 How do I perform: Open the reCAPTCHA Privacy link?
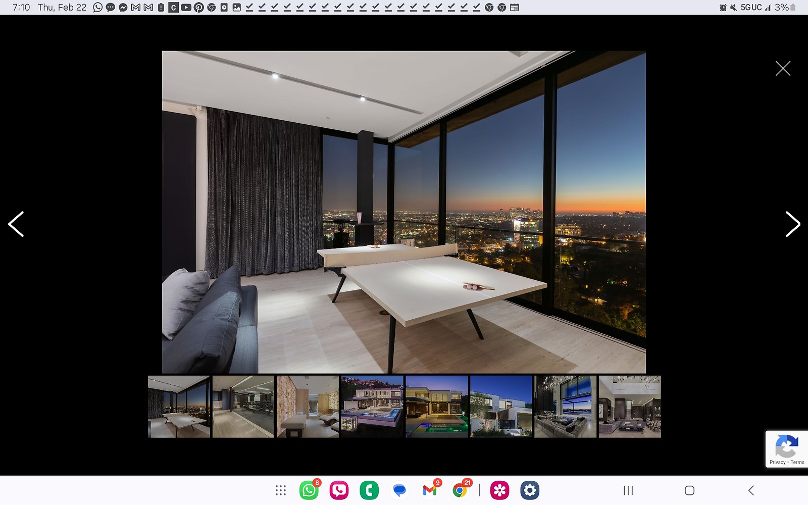coord(777,462)
